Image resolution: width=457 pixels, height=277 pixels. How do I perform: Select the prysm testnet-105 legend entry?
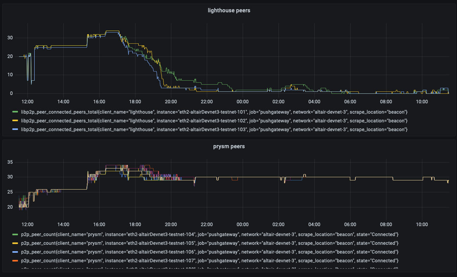coord(210,243)
